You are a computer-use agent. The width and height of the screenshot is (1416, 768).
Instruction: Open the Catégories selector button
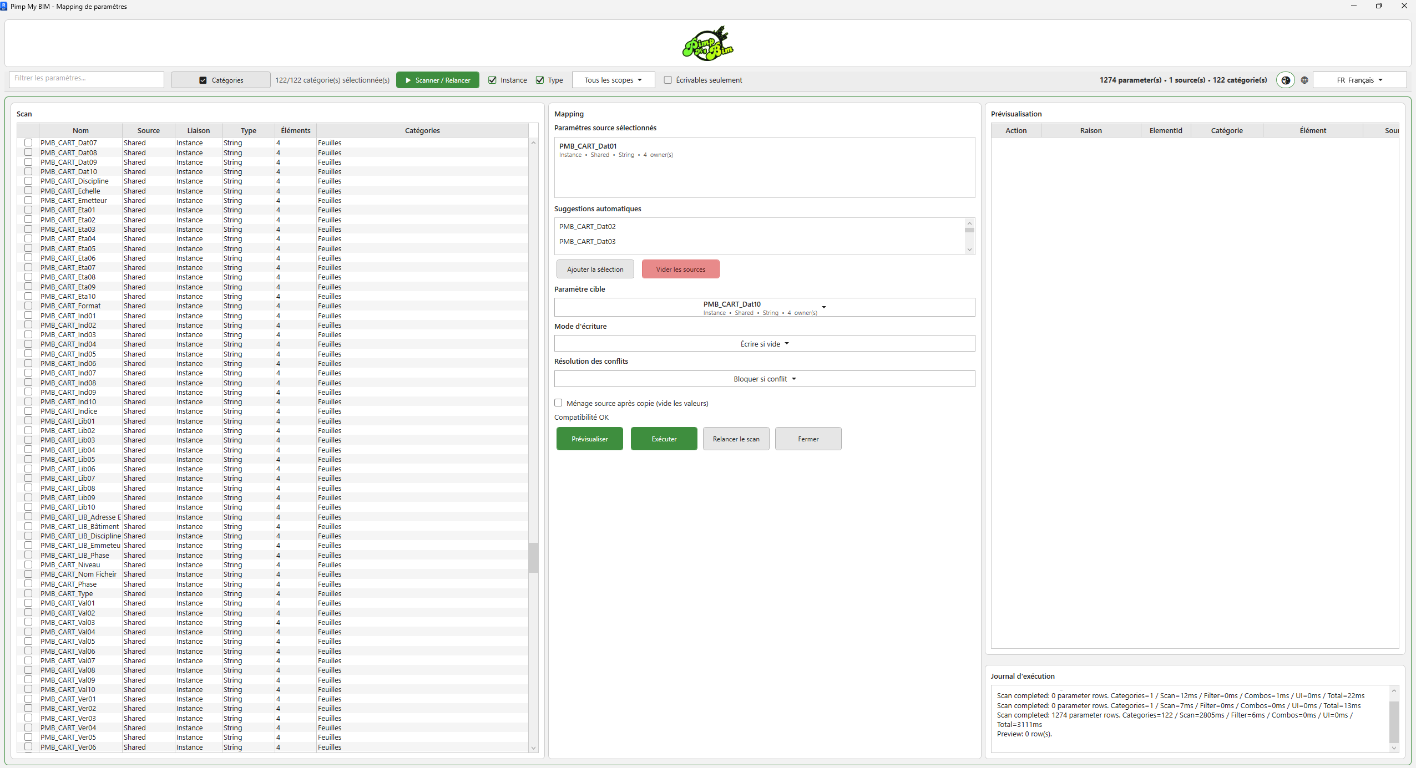221,80
